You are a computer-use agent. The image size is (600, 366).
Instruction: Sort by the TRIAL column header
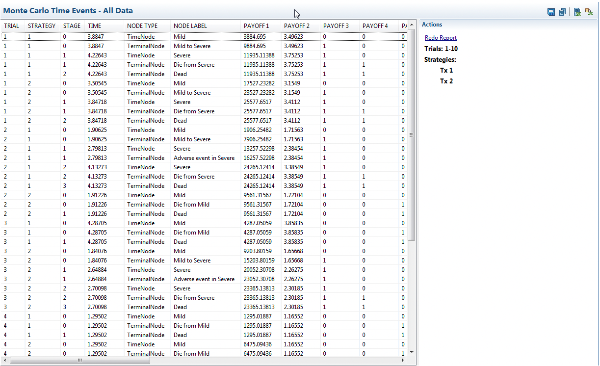click(x=12, y=26)
